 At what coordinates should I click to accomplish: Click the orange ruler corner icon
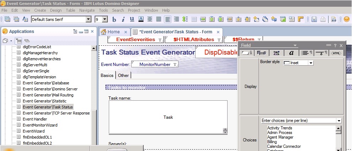point(300,19)
